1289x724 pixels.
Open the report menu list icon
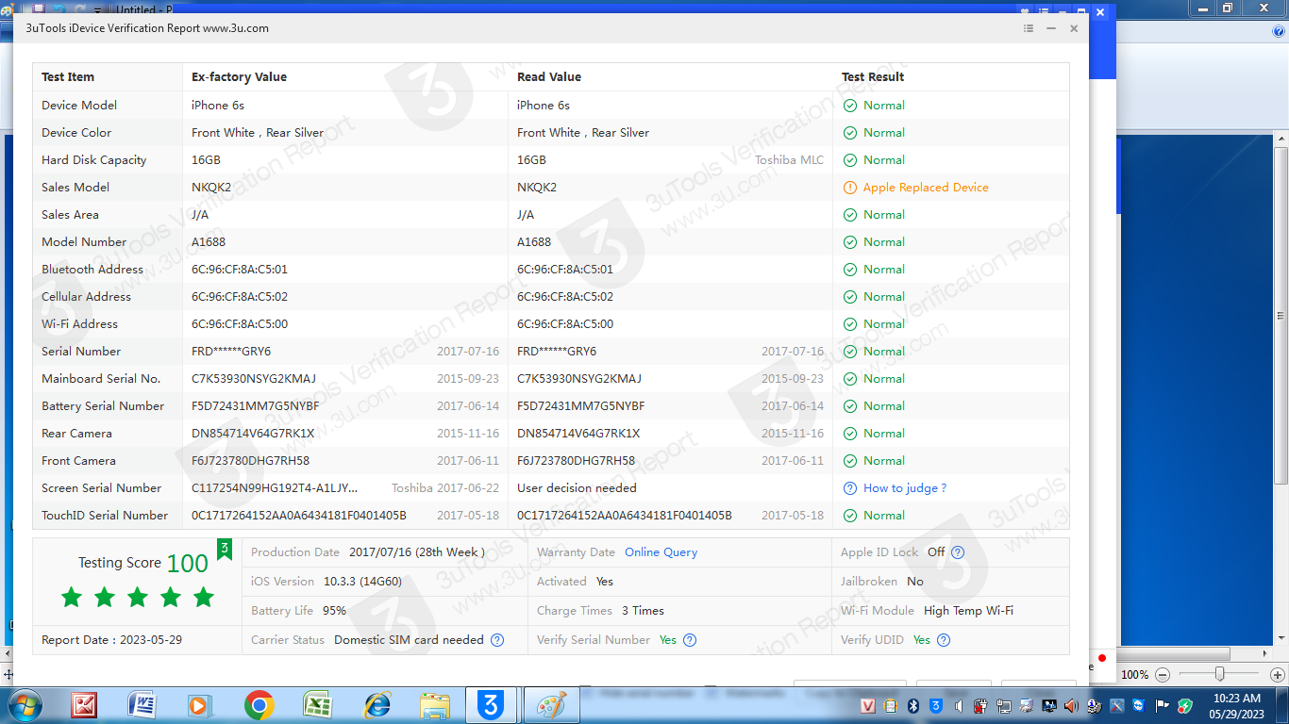pos(1029,28)
